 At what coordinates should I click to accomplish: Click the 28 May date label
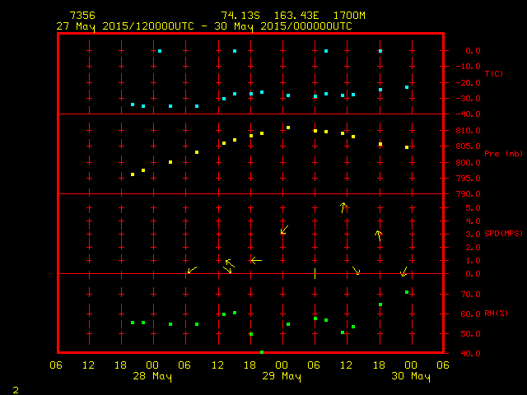tap(152, 376)
